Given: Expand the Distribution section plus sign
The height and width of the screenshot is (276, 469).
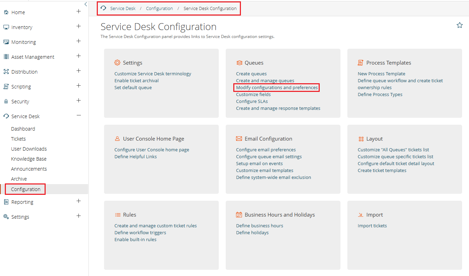Looking at the screenshot, I should 79,71.
